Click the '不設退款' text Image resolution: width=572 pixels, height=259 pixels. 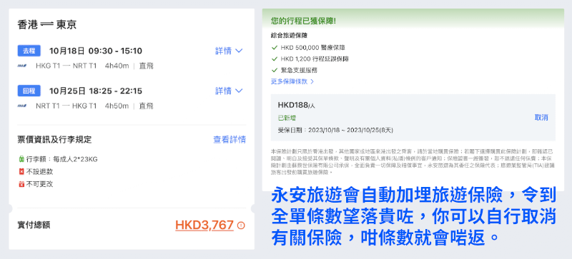click(39, 171)
